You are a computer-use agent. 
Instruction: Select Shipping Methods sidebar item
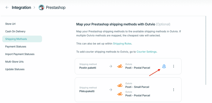point(16,39)
